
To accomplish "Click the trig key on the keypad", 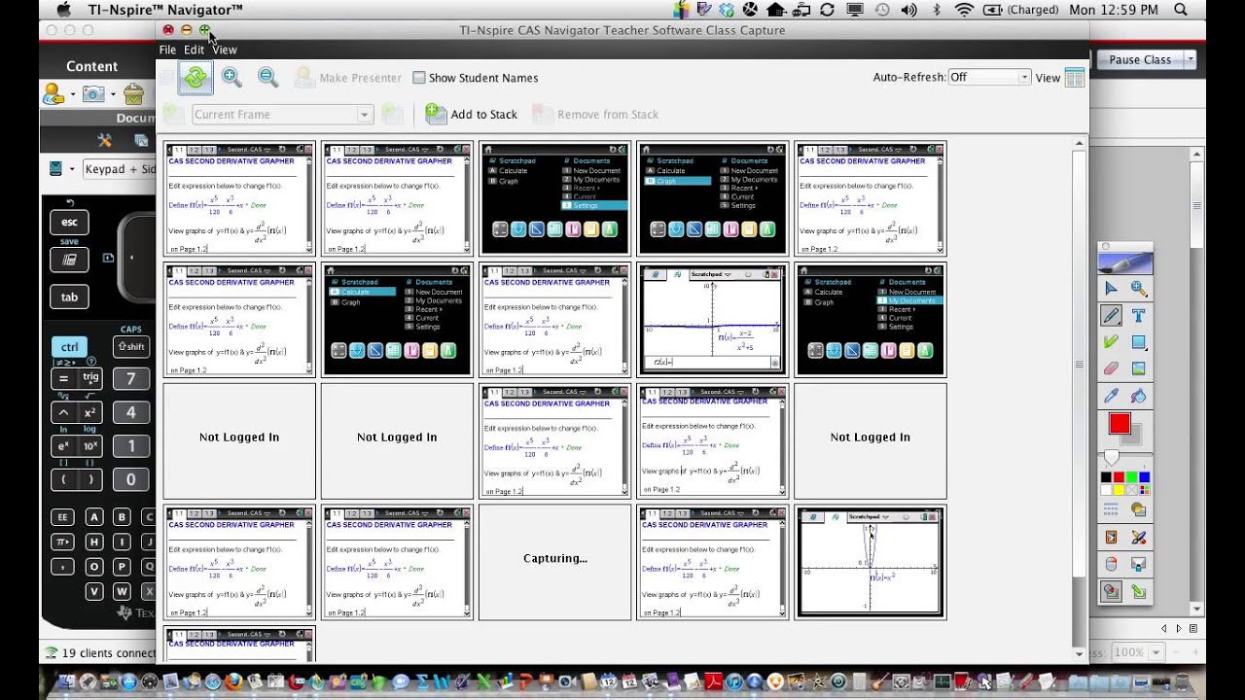I will coord(90,378).
